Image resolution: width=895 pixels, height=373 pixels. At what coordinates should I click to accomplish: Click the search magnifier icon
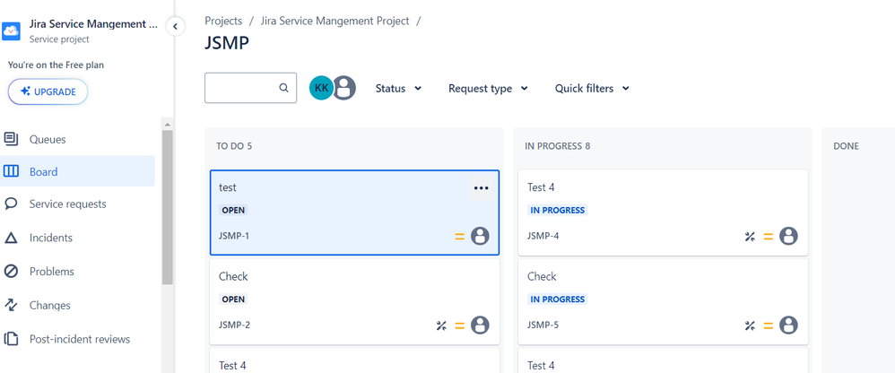pyautogui.click(x=283, y=88)
